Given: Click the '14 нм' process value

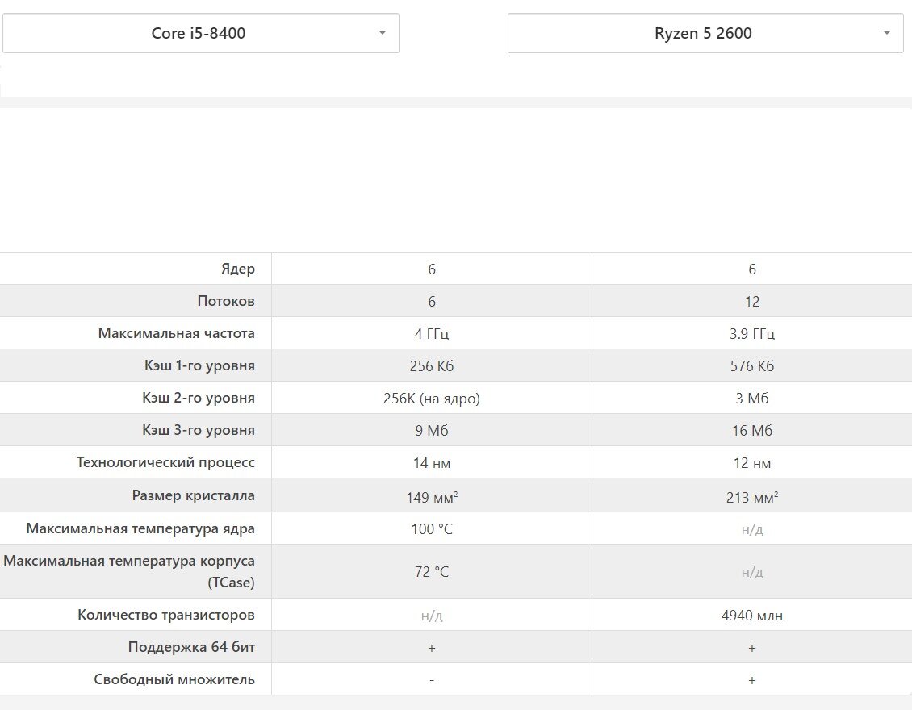Looking at the screenshot, I should 432,463.
